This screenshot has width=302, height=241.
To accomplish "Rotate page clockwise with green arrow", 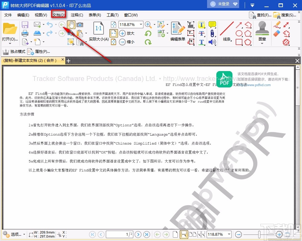I will [x=148, y=42].
